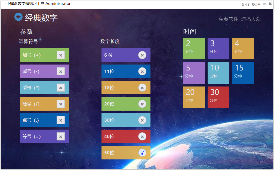274x170 pixels.
Task: Start a 4 分钟 practice tile
Action: [243, 49]
